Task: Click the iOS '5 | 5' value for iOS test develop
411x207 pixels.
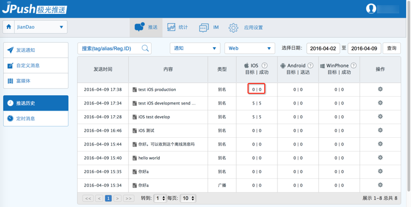Action: pos(257,117)
